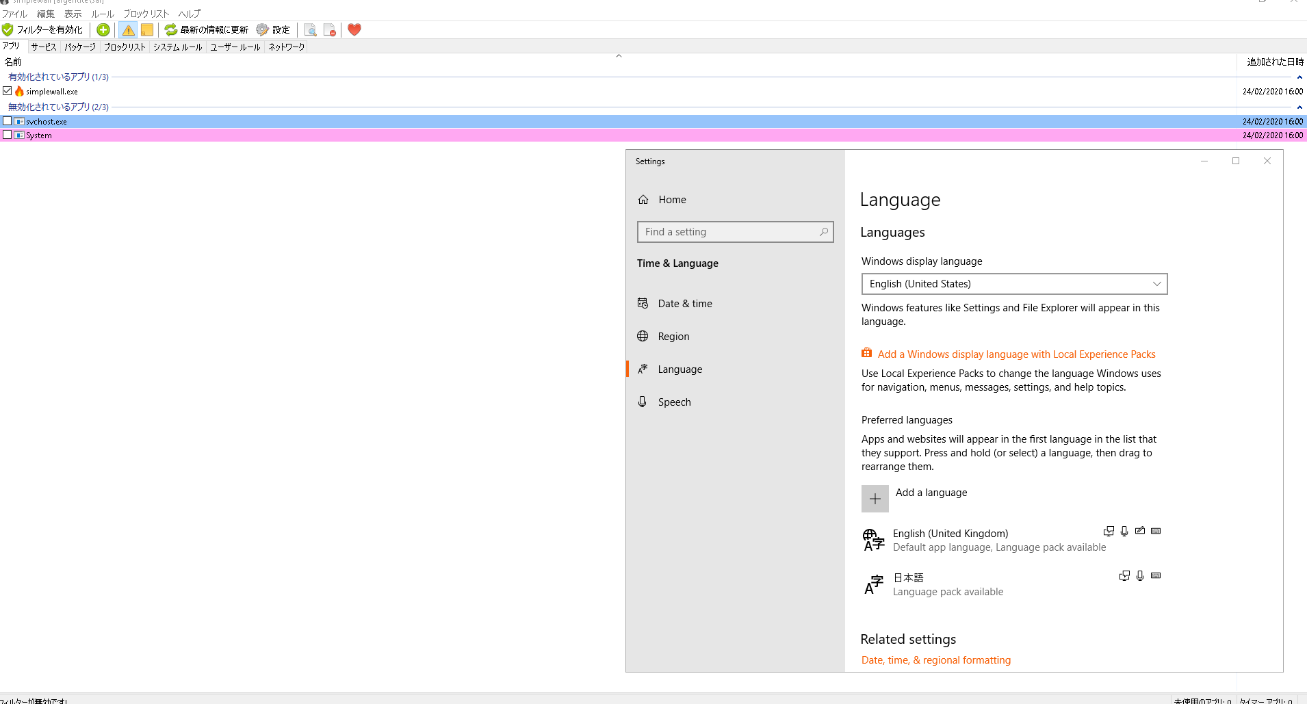This screenshot has width=1307, height=704.
Task: Open Region settings page
Action: click(x=735, y=336)
